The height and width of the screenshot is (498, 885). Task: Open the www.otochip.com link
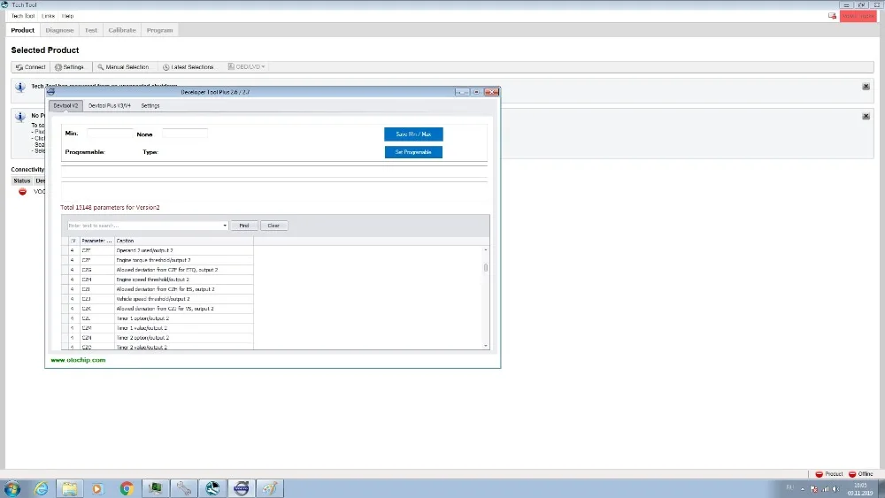[x=78, y=360]
